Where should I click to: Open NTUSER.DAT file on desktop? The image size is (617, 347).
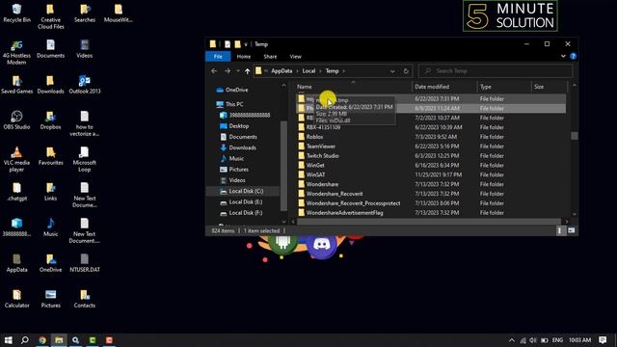coord(85,263)
